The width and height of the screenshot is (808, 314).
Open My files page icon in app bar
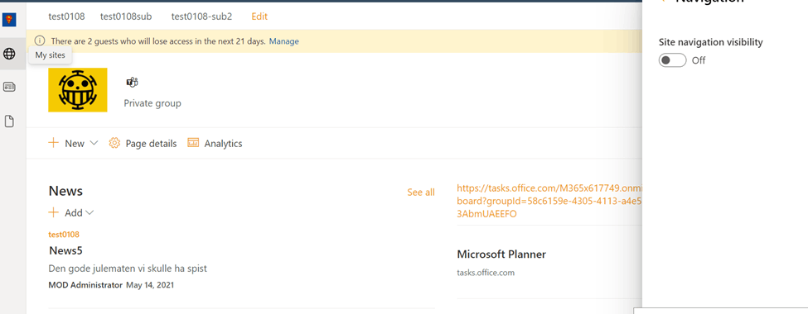(9, 121)
